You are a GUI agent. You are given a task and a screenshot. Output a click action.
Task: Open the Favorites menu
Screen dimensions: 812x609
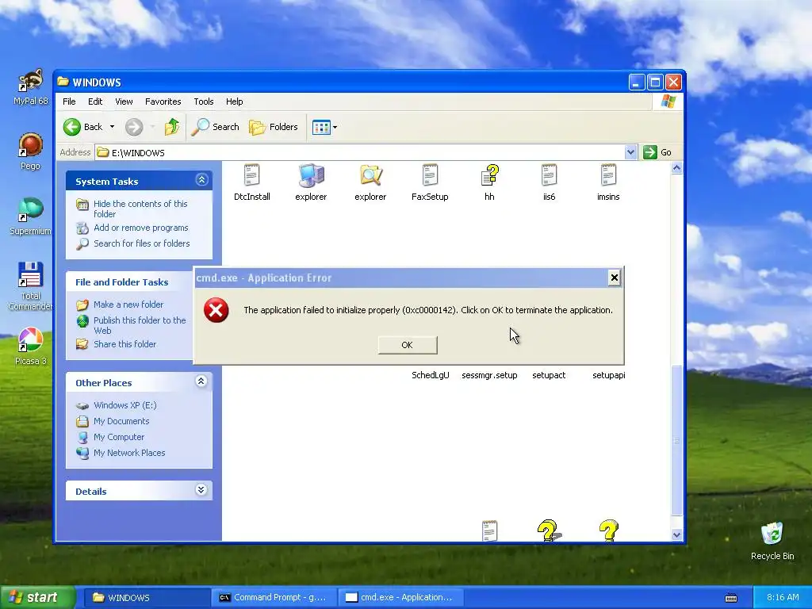click(163, 101)
